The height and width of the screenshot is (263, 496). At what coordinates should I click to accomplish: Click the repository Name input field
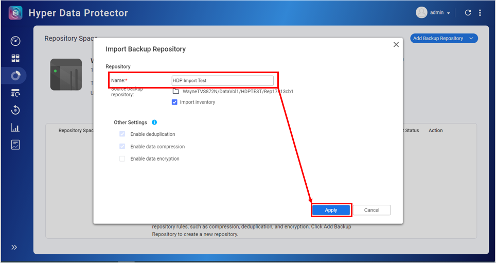(223, 81)
